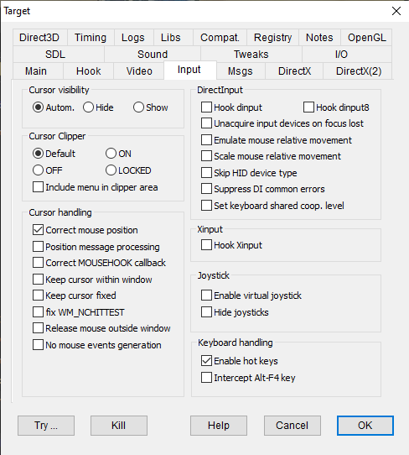
Task: Select the Sound tab
Action: point(153,55)
